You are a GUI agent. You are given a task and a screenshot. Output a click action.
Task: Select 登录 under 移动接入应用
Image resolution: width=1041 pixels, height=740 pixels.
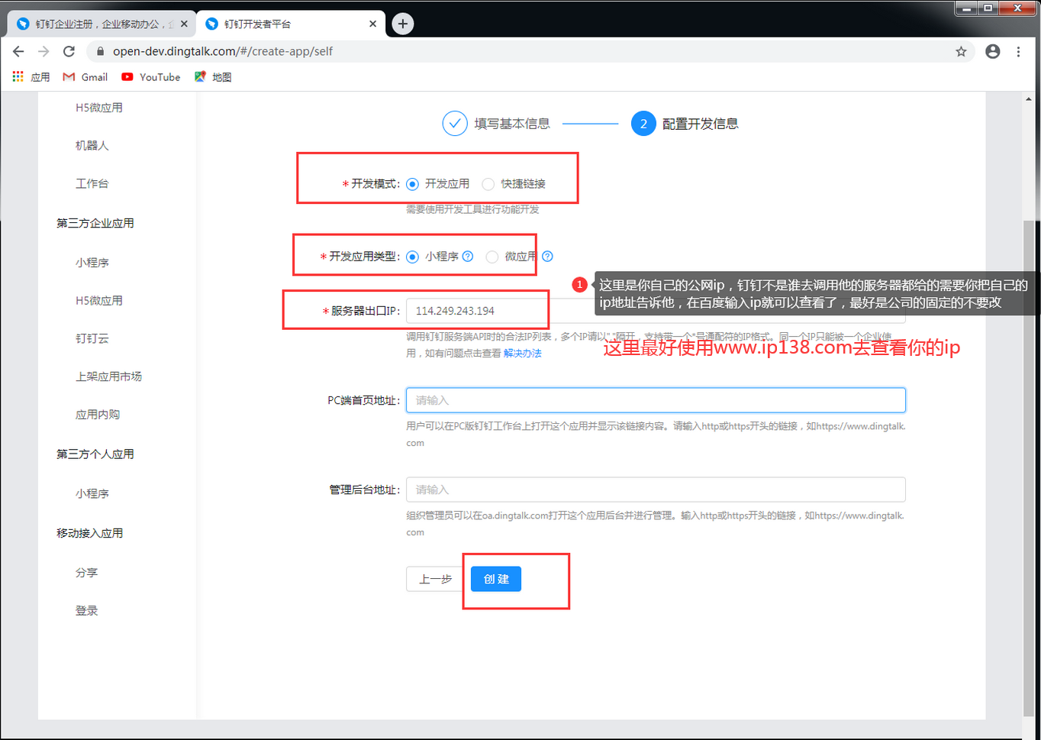pos(86,611)
